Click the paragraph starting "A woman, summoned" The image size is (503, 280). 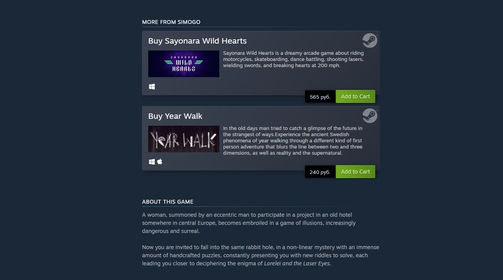pyautogui.click(x=249, y=223)
